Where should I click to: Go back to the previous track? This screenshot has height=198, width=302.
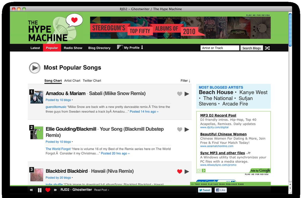(x=31, y=190)
